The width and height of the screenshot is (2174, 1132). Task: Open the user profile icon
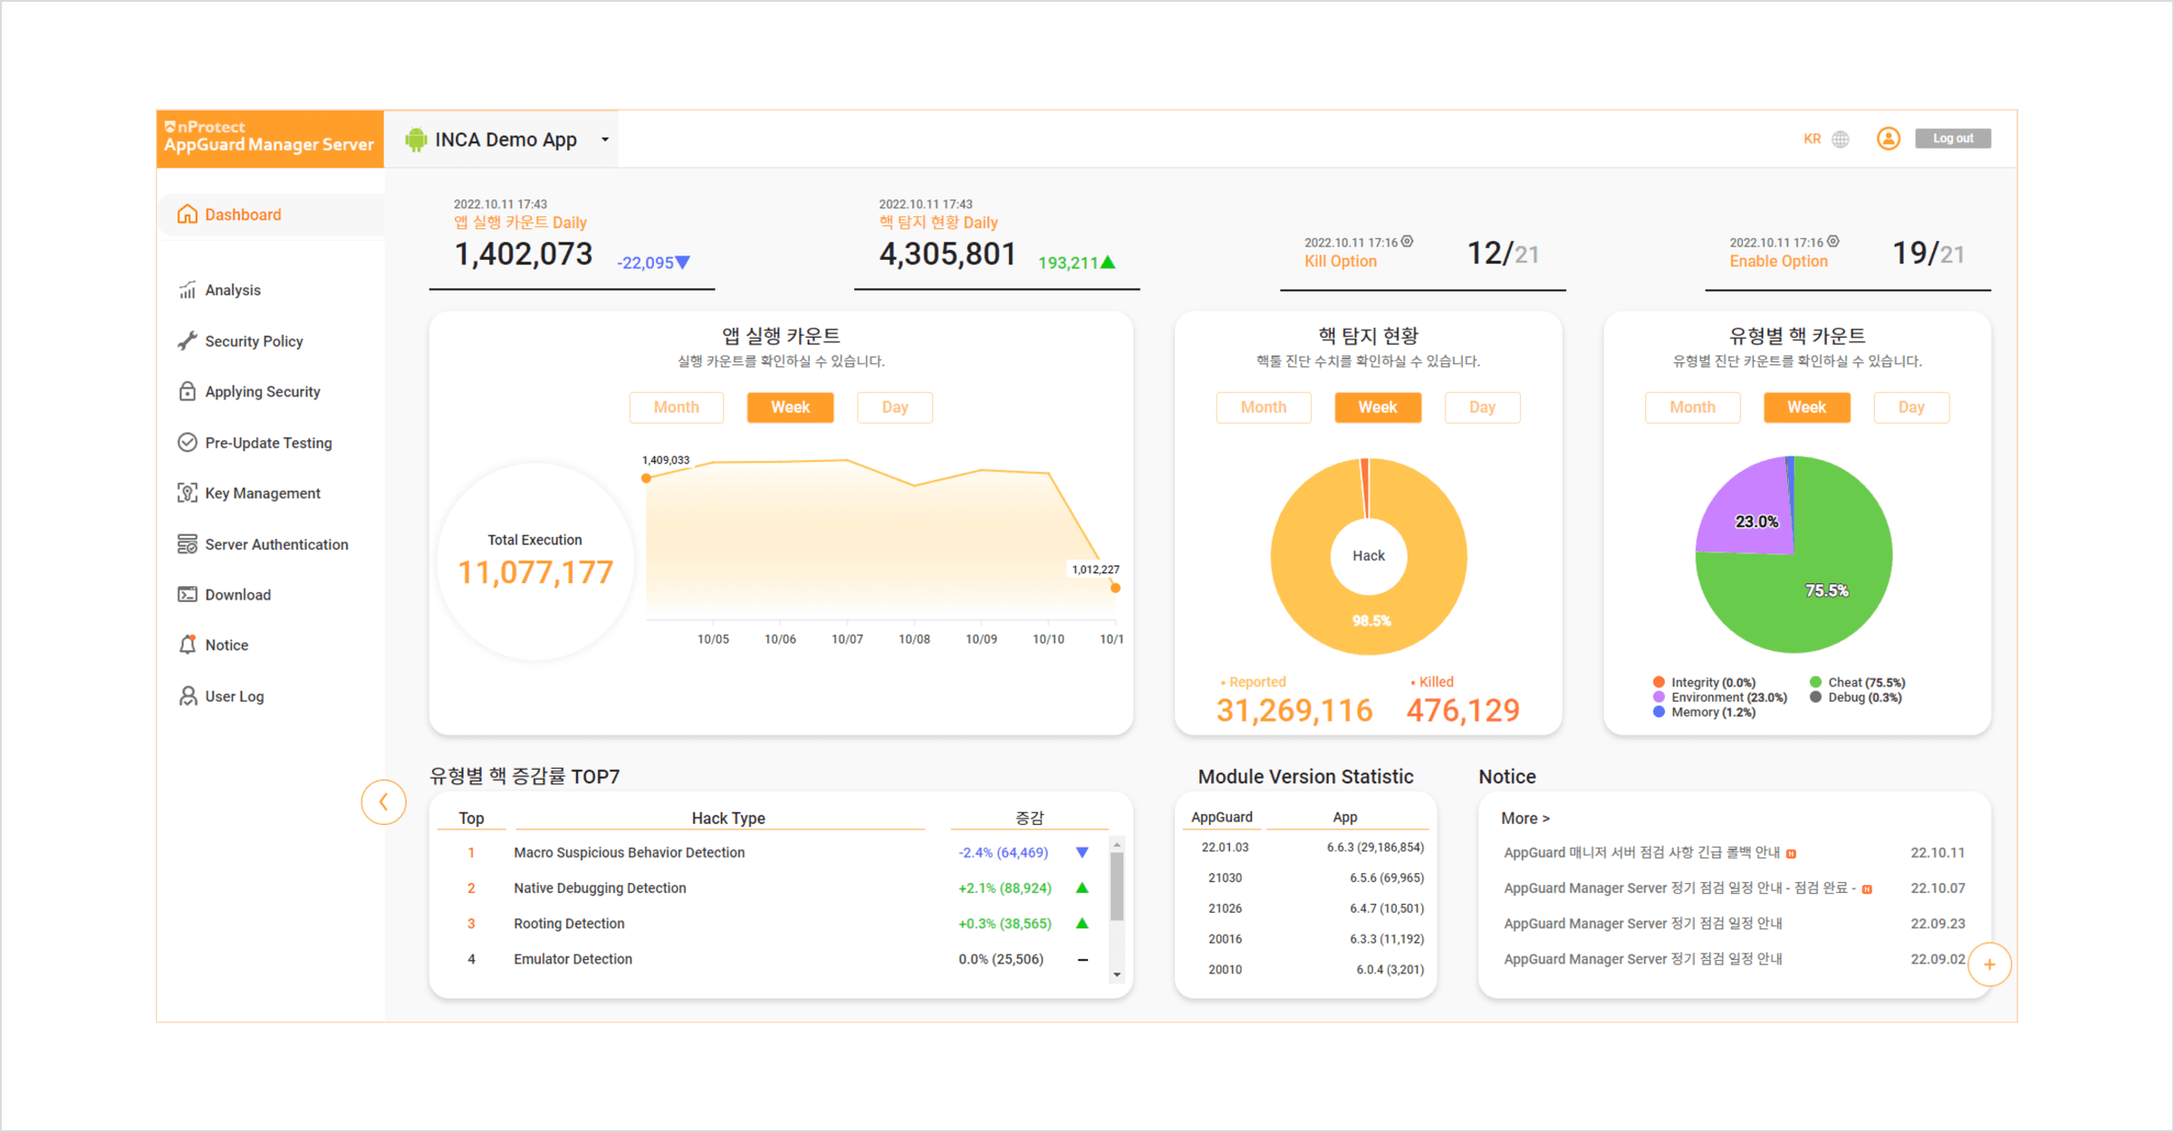point(1889,139)
